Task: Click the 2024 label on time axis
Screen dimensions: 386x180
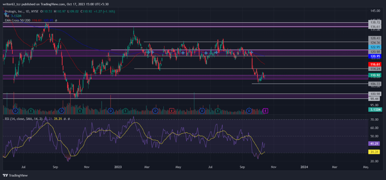Action: click(x=305, y=167)
